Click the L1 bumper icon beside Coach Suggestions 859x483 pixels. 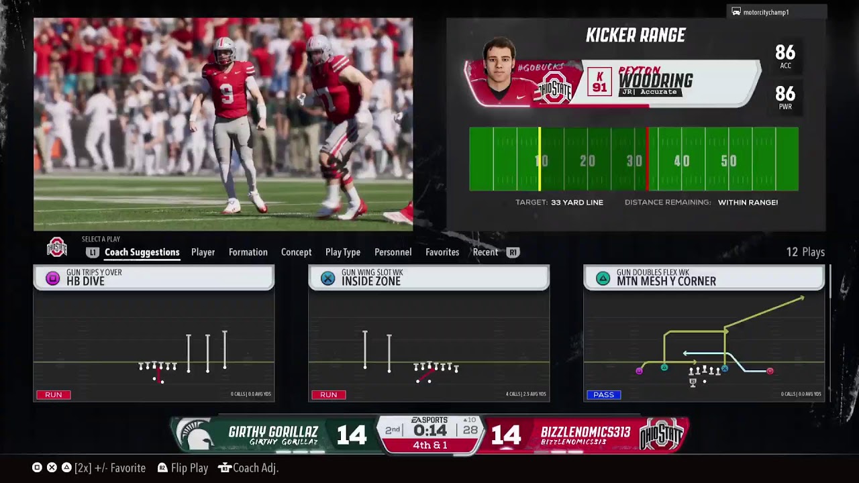(93, 252)
